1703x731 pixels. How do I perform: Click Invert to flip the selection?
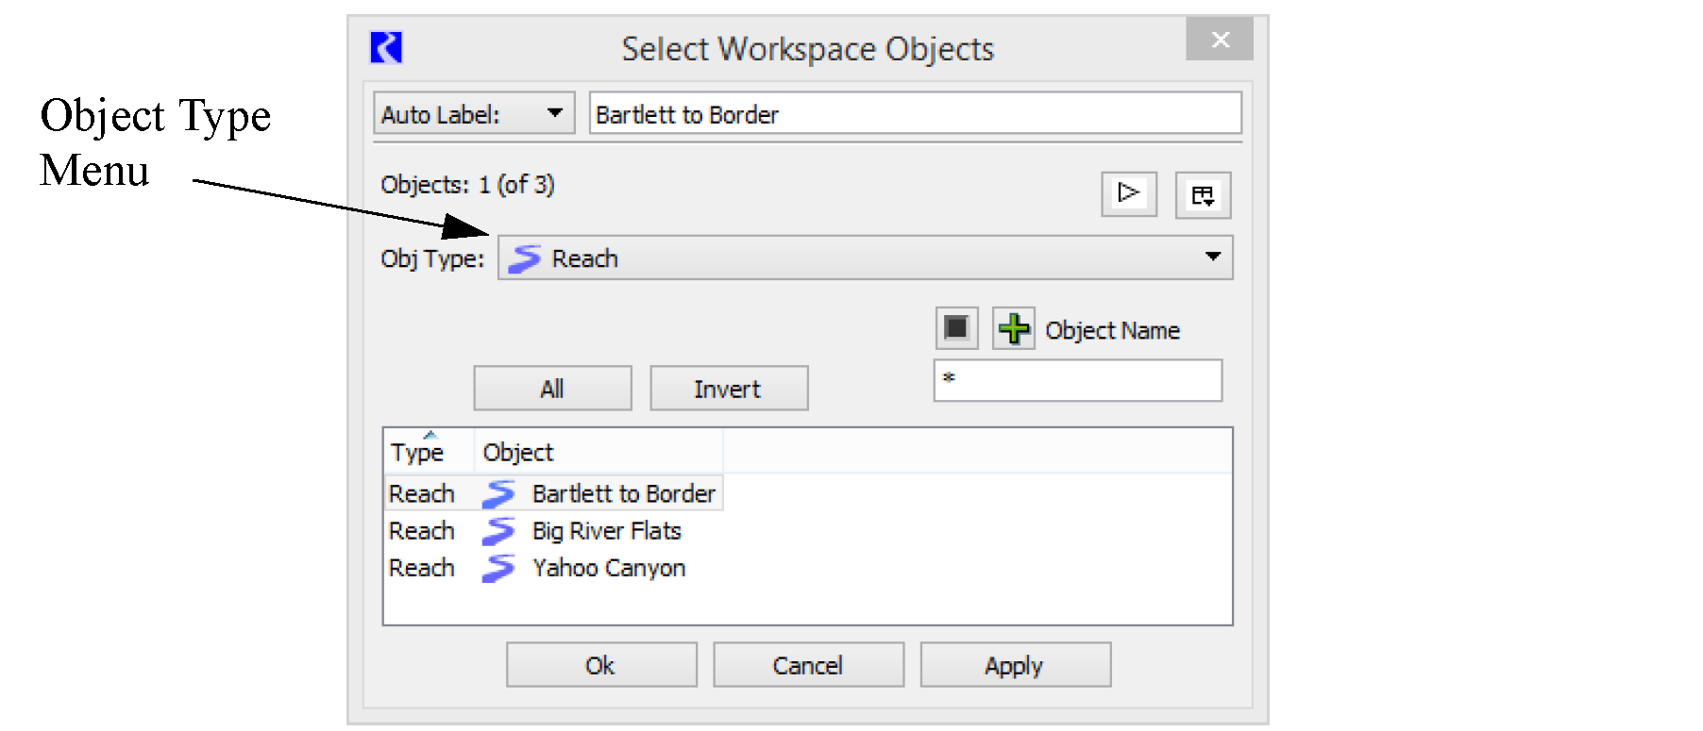coord(728,389)
